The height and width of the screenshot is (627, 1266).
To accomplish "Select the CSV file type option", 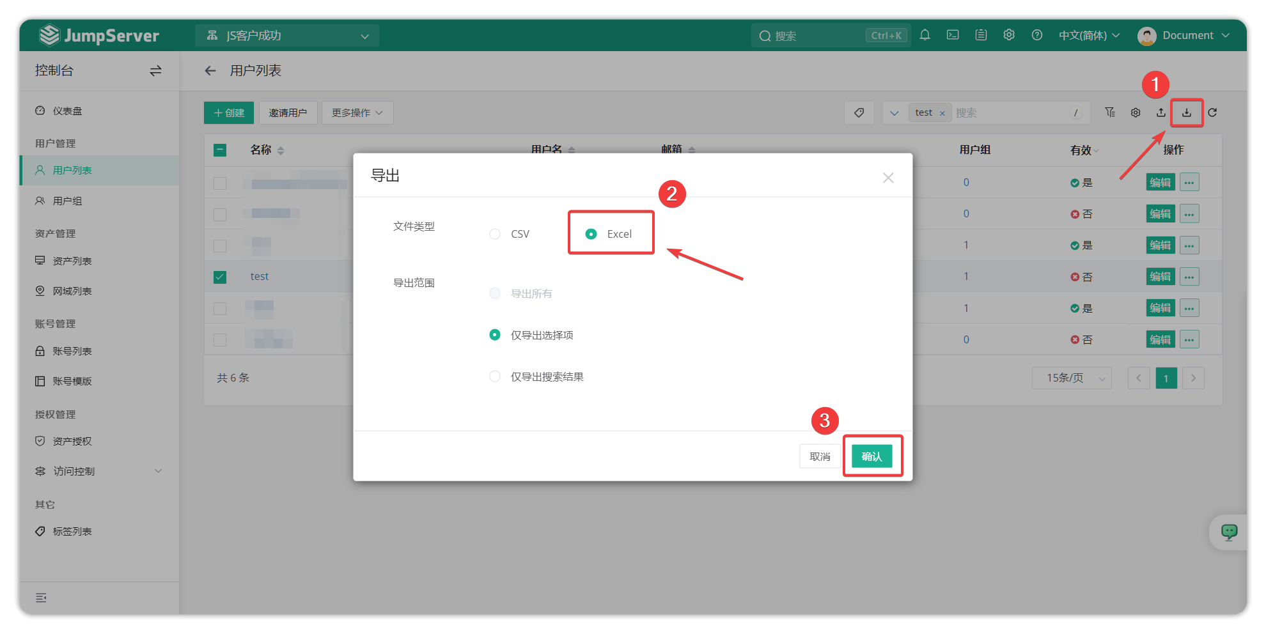I will (496, 234).
